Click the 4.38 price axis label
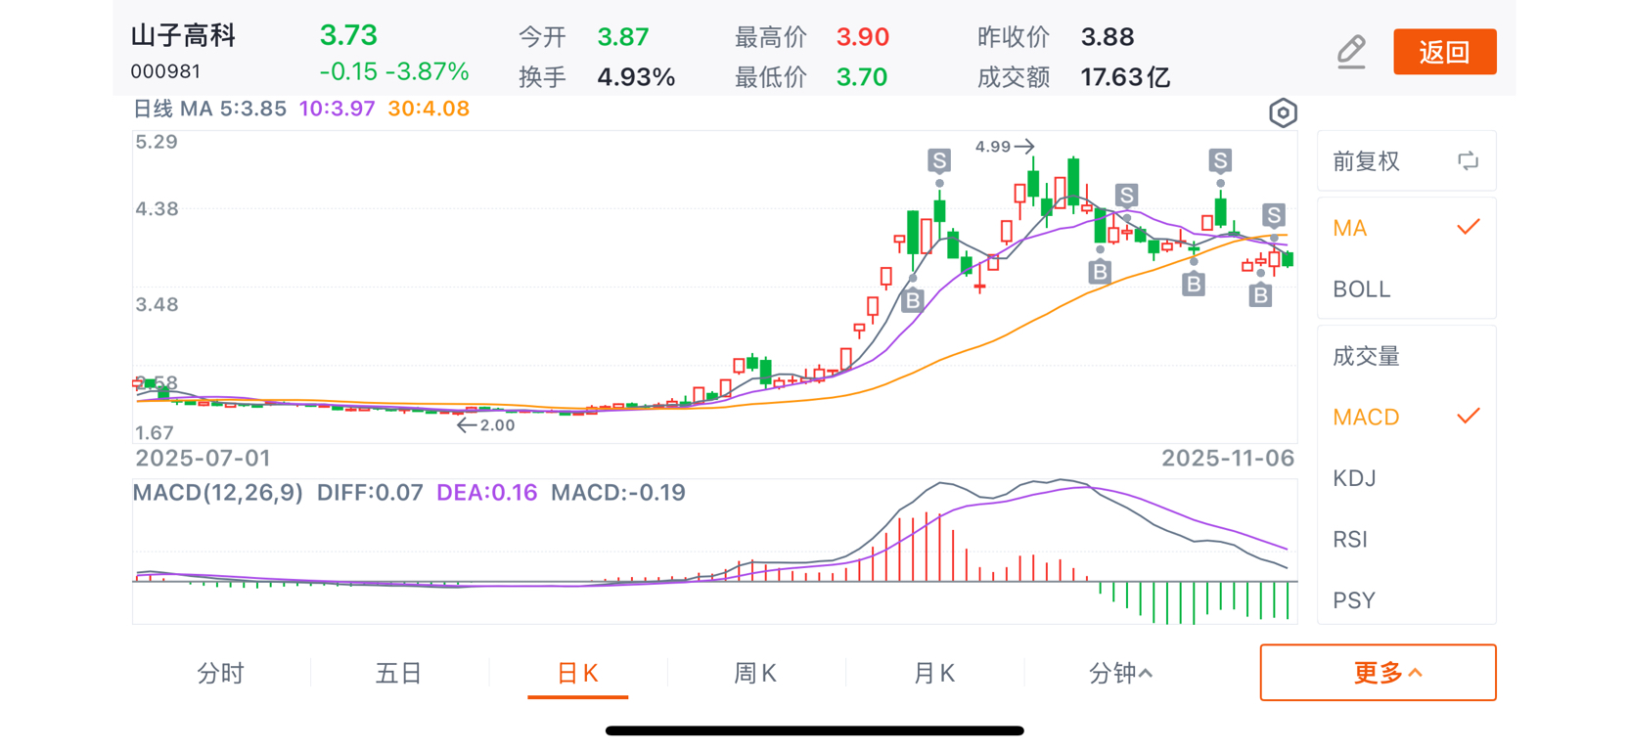The image size is (1629, 752). point(157,209)
